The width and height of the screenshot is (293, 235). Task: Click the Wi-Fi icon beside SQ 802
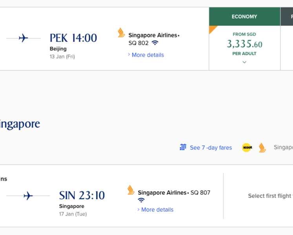point(155,43)
